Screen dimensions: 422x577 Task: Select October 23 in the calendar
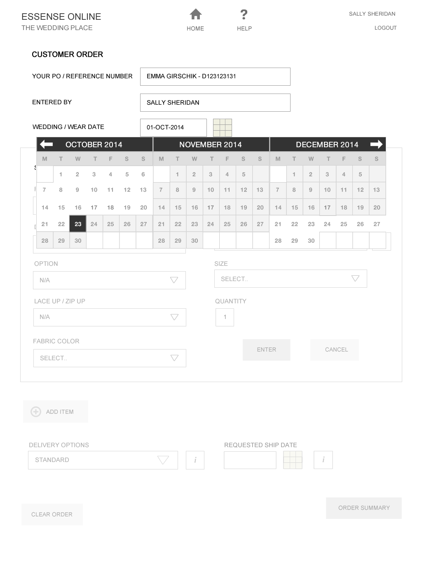pos(78,224)
